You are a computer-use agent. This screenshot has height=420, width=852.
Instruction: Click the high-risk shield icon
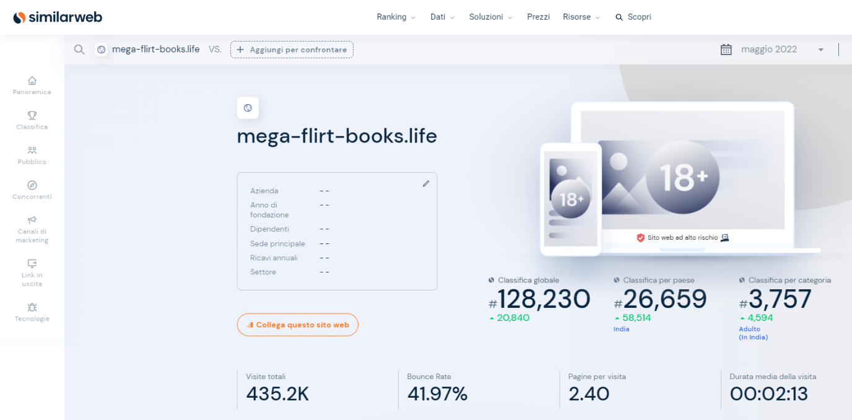pyautogui.click(x=641, y=238)
